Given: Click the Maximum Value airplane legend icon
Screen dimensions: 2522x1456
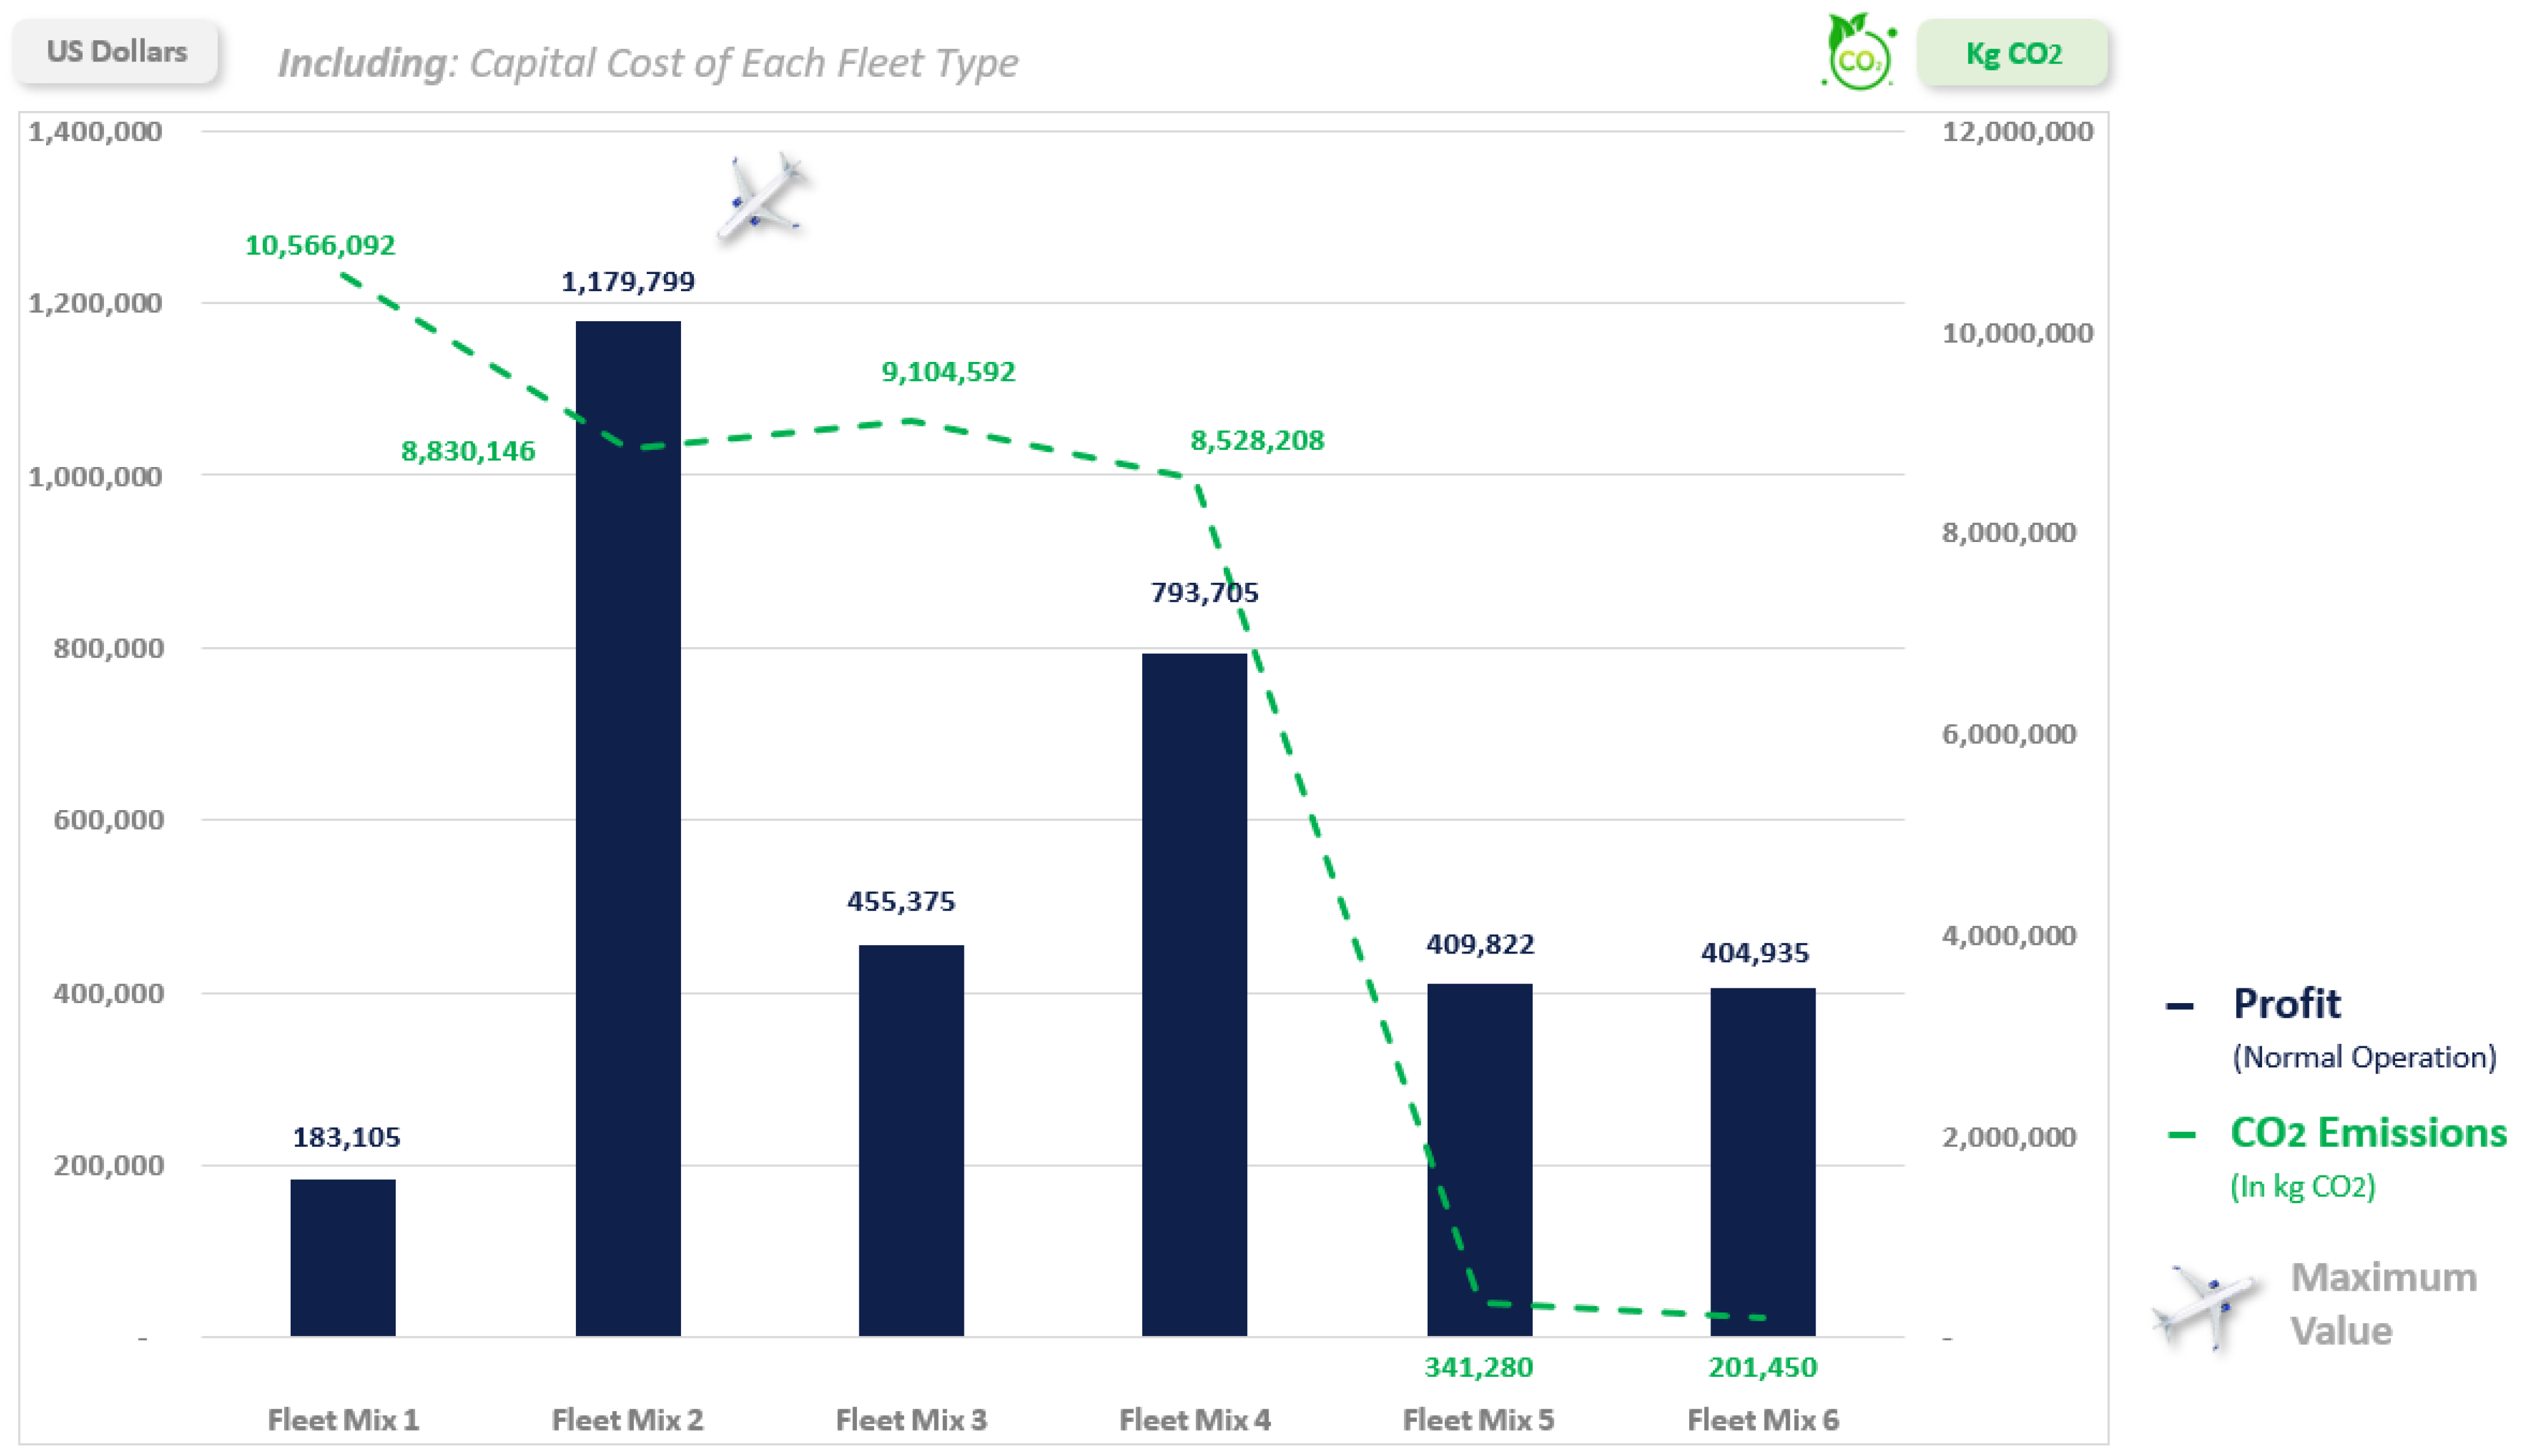Looking at the screenshot, I should click(x=2207, y=1306).
